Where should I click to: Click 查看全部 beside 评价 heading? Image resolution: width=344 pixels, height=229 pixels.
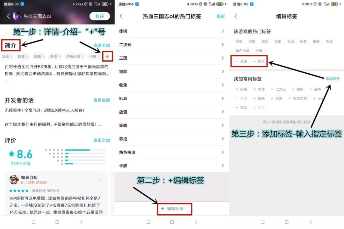[x=102, y=140]
